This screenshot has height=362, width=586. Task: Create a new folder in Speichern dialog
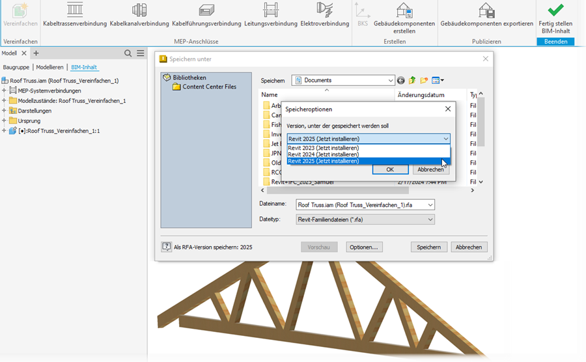tap(424, 80)
